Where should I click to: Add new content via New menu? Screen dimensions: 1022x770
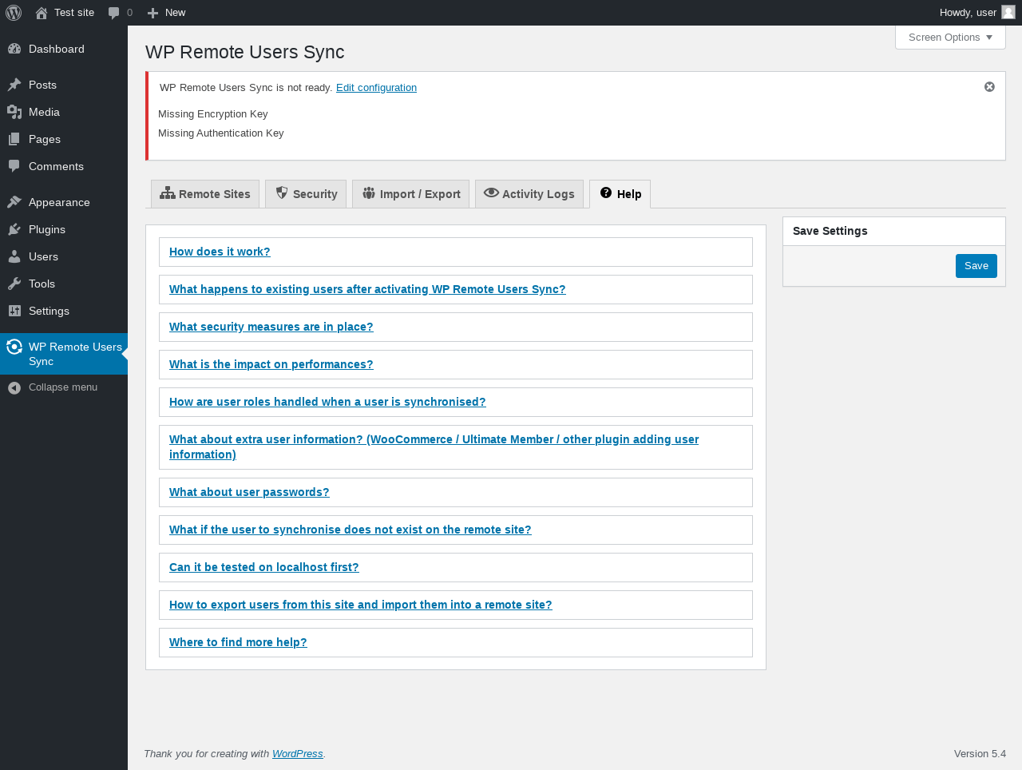[x=166, y=13]
